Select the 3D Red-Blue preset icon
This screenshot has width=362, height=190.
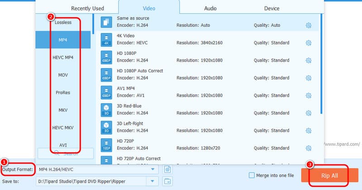click(106, 110)
